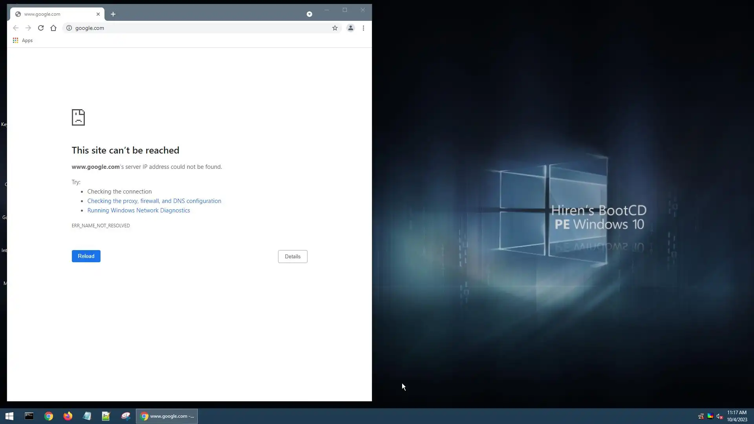The image size is (754, 424).
Task: Focus the google.com address bar
Action: pos(196,28)
